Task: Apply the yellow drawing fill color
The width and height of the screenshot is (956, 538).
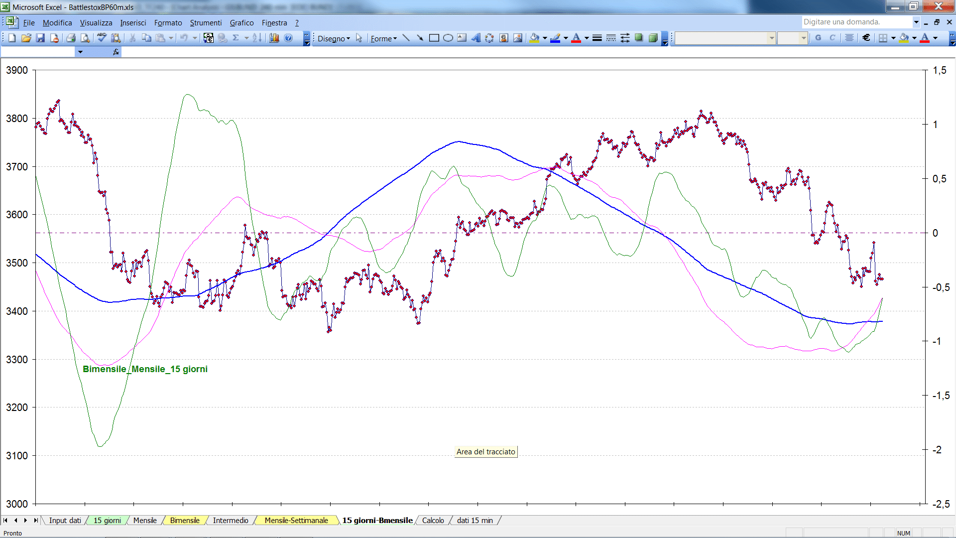Action: (535, 38)
